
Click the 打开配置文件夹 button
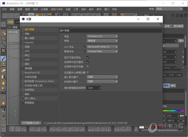[x=31, y=123]
